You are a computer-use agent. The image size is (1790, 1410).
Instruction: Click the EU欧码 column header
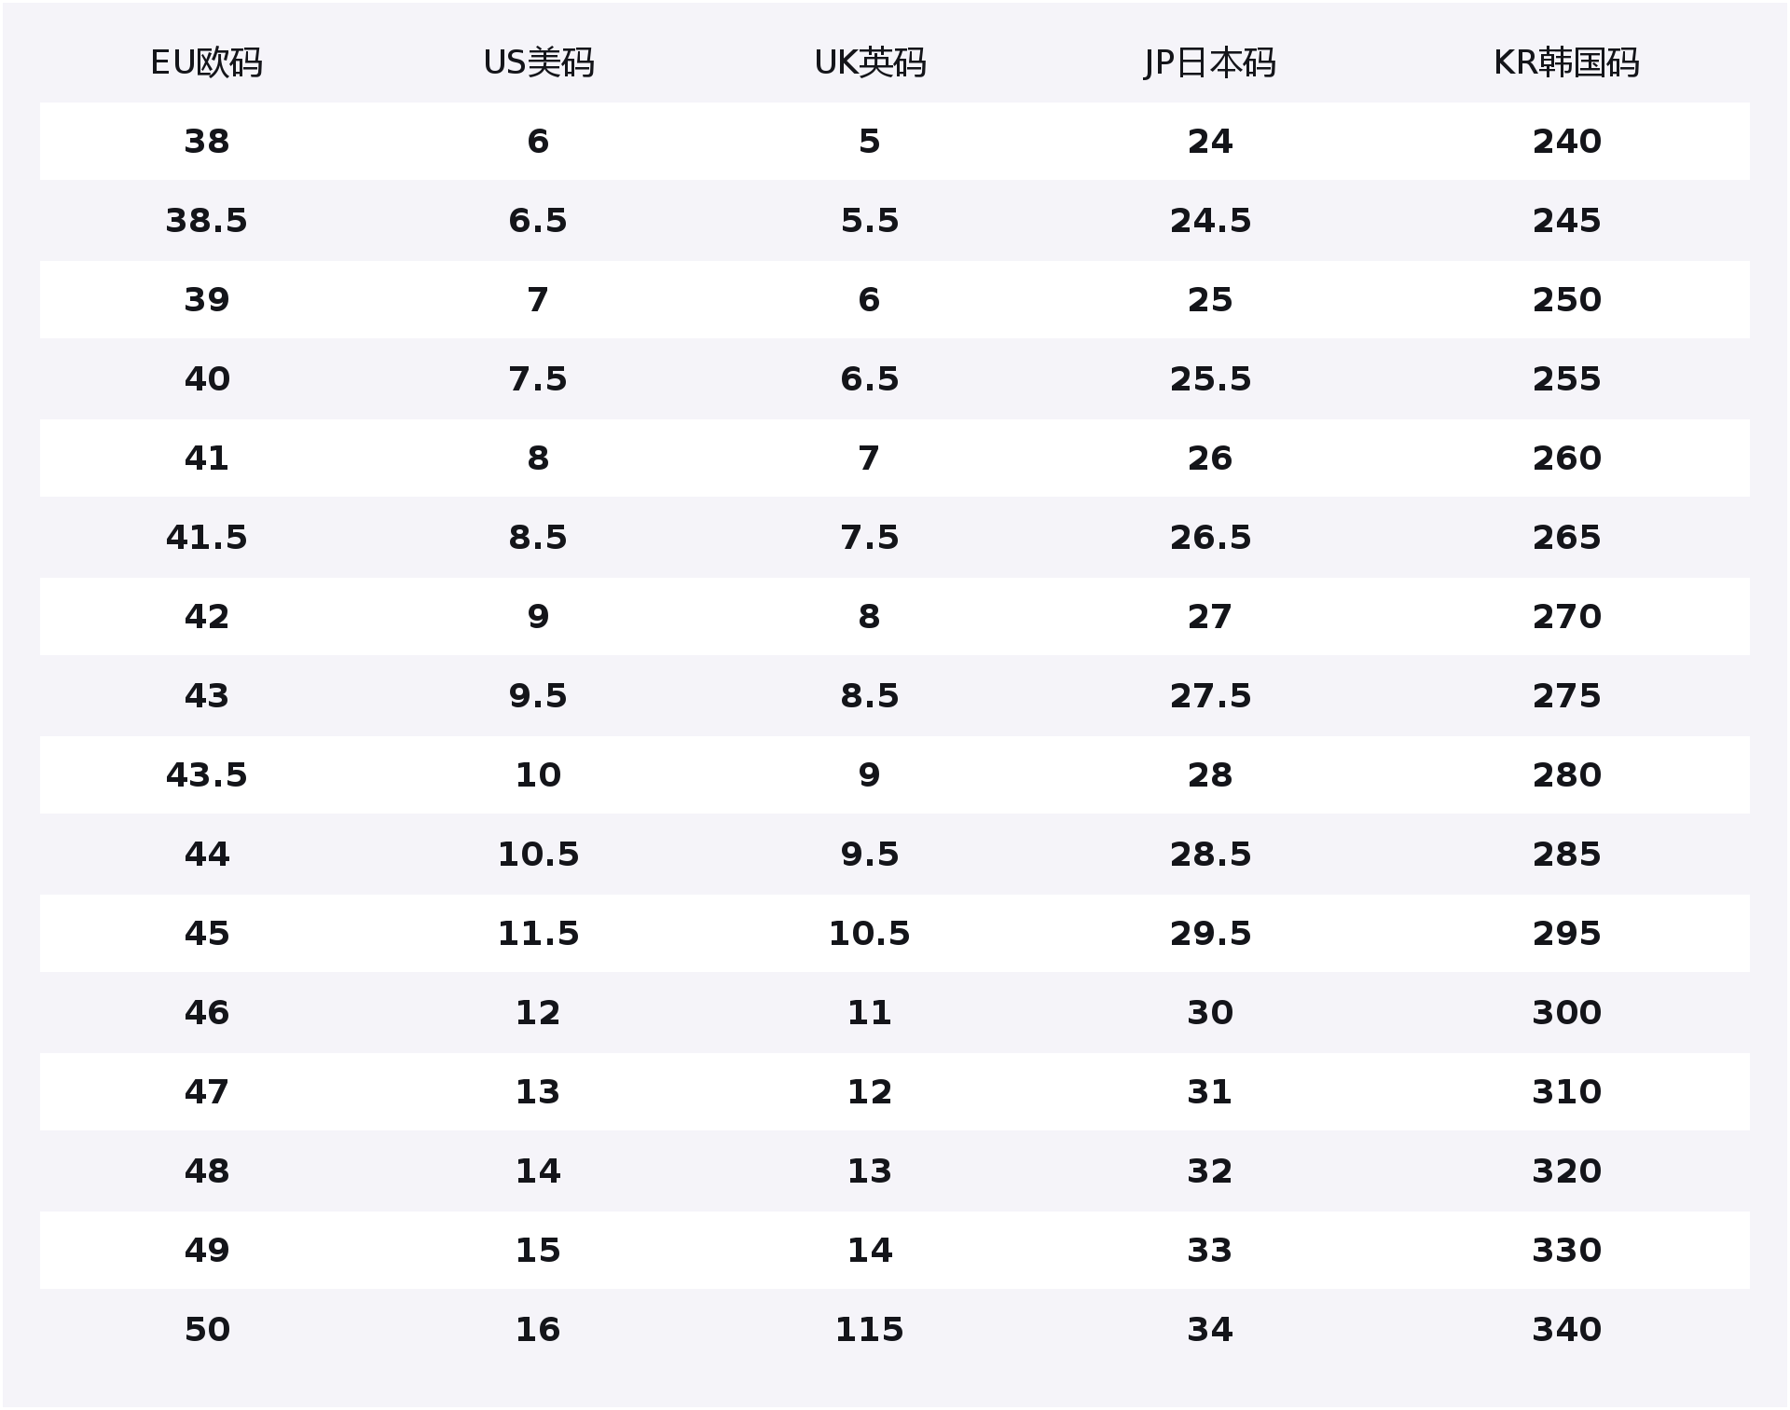tap(206, 62)
